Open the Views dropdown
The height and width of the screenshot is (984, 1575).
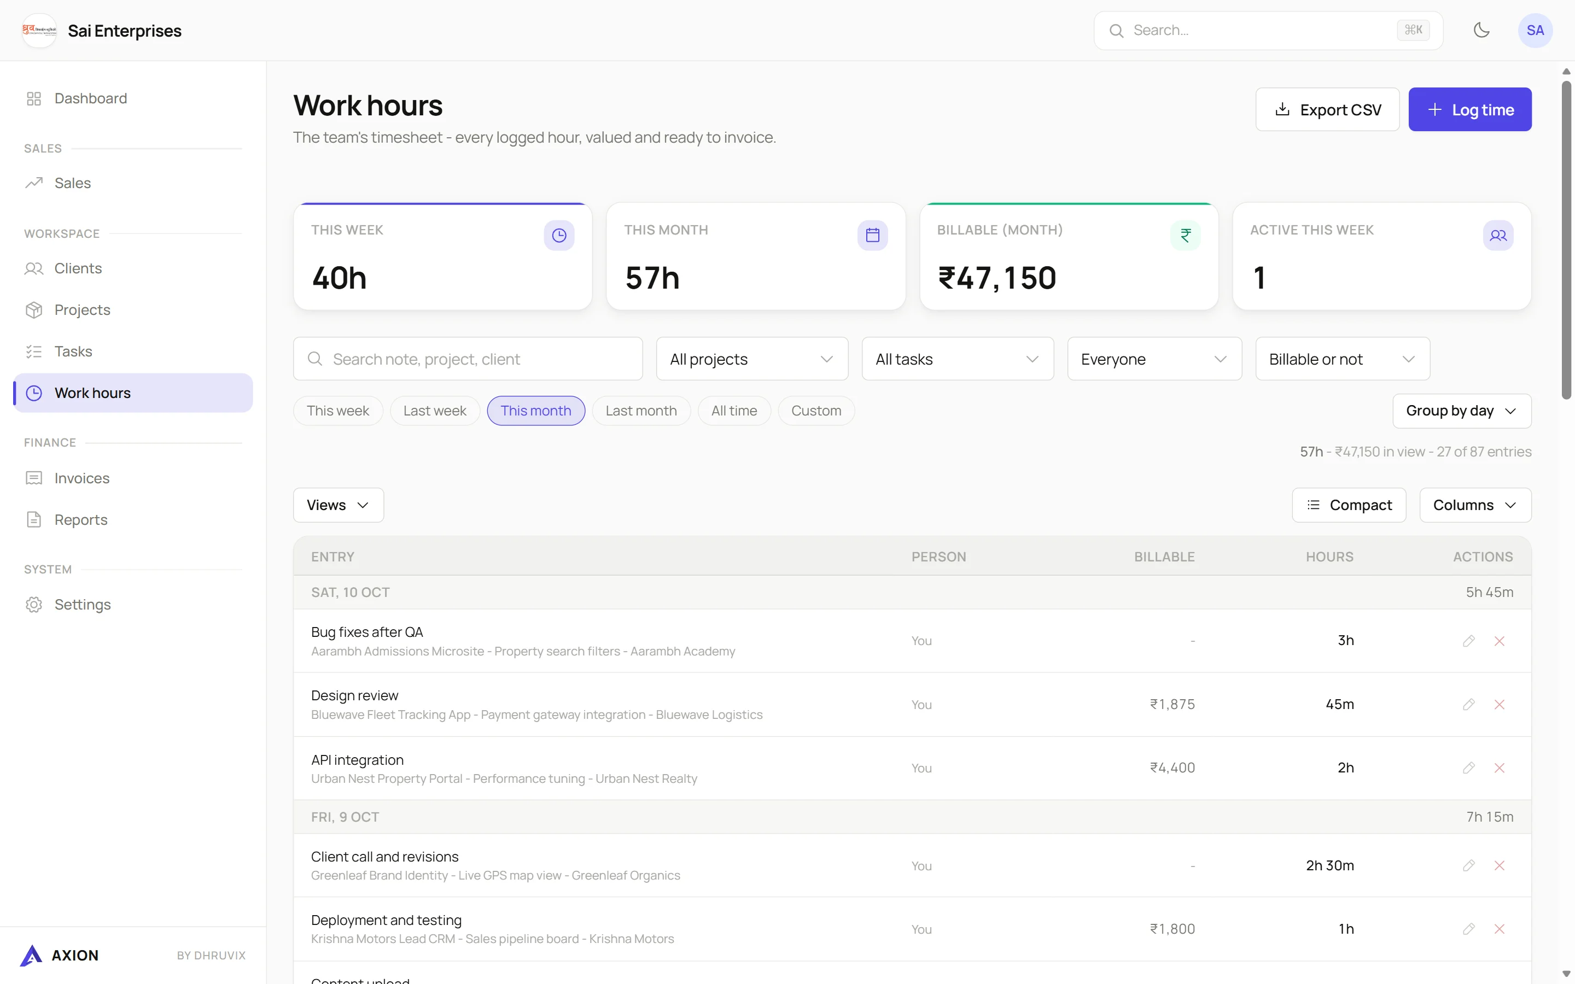click(338, 505)
